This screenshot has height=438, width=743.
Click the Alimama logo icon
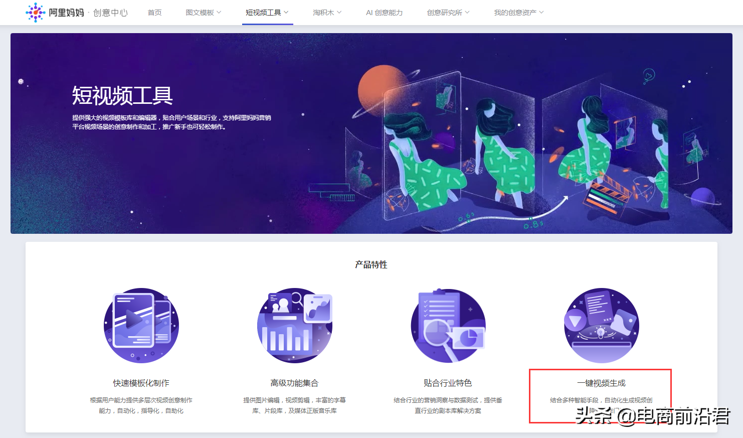pyautogui.click(x=35, y=13)
